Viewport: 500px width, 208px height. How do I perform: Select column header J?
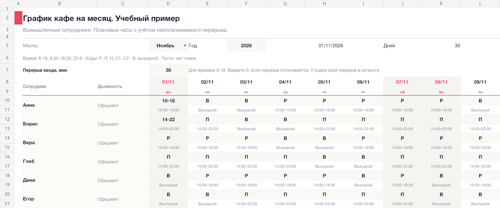coord(402,4)
